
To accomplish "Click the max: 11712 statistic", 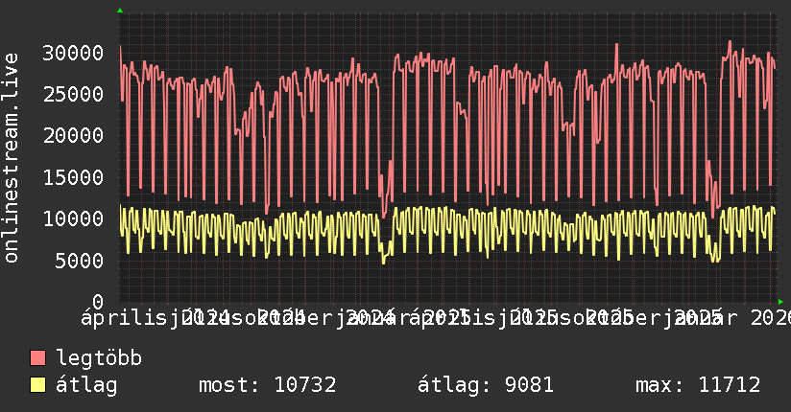I will [698, 386].
